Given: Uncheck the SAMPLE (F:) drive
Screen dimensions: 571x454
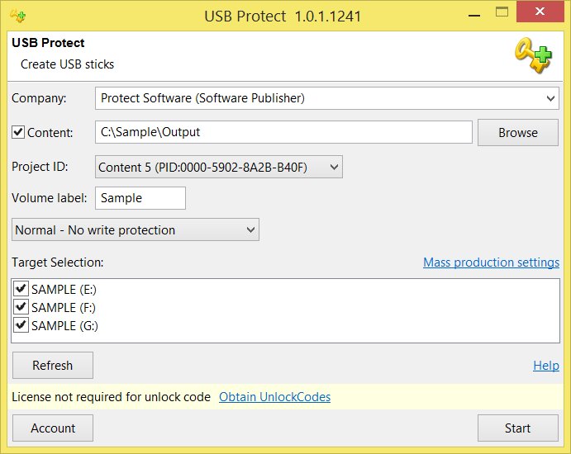Looking at the screenshot, I should click(x=21, y=307).
